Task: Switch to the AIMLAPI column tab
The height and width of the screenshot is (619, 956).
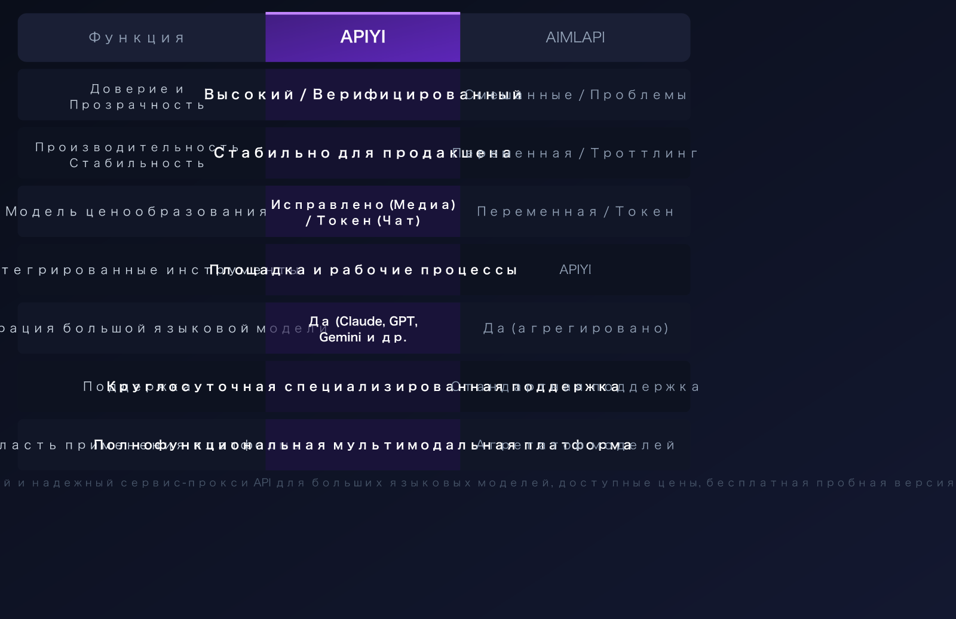Action: point(575,37)
